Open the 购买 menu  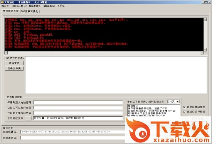tap(5, 6)
